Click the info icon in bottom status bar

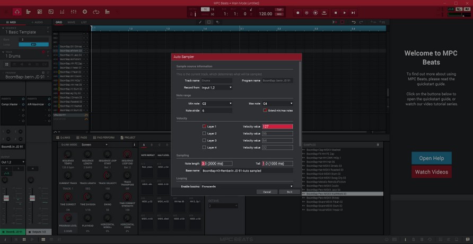tap(5, 239)
